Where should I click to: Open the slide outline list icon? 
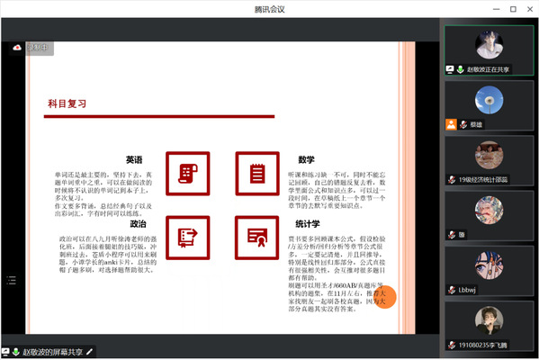click(x=12, y=280)
